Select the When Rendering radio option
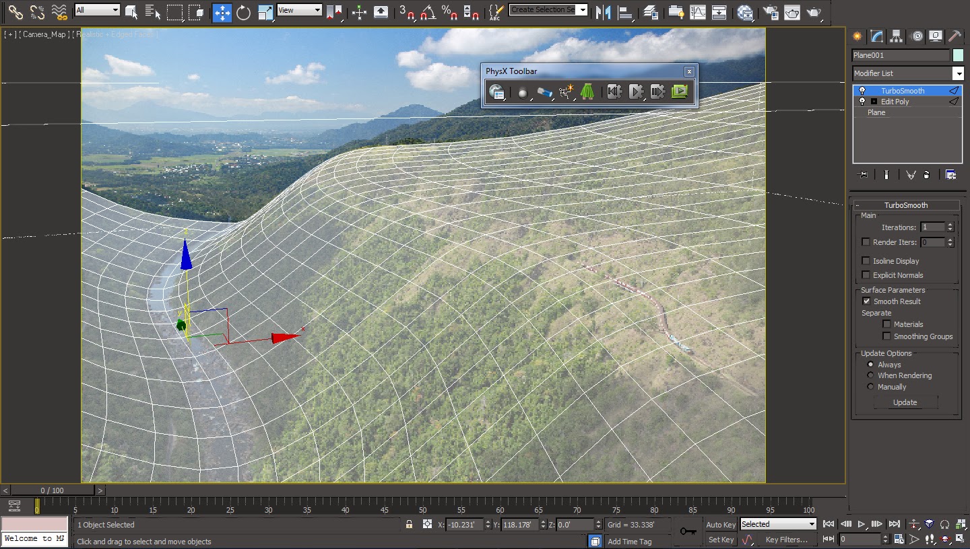This screenshot has width=970, height=549. tap(870, 375)
